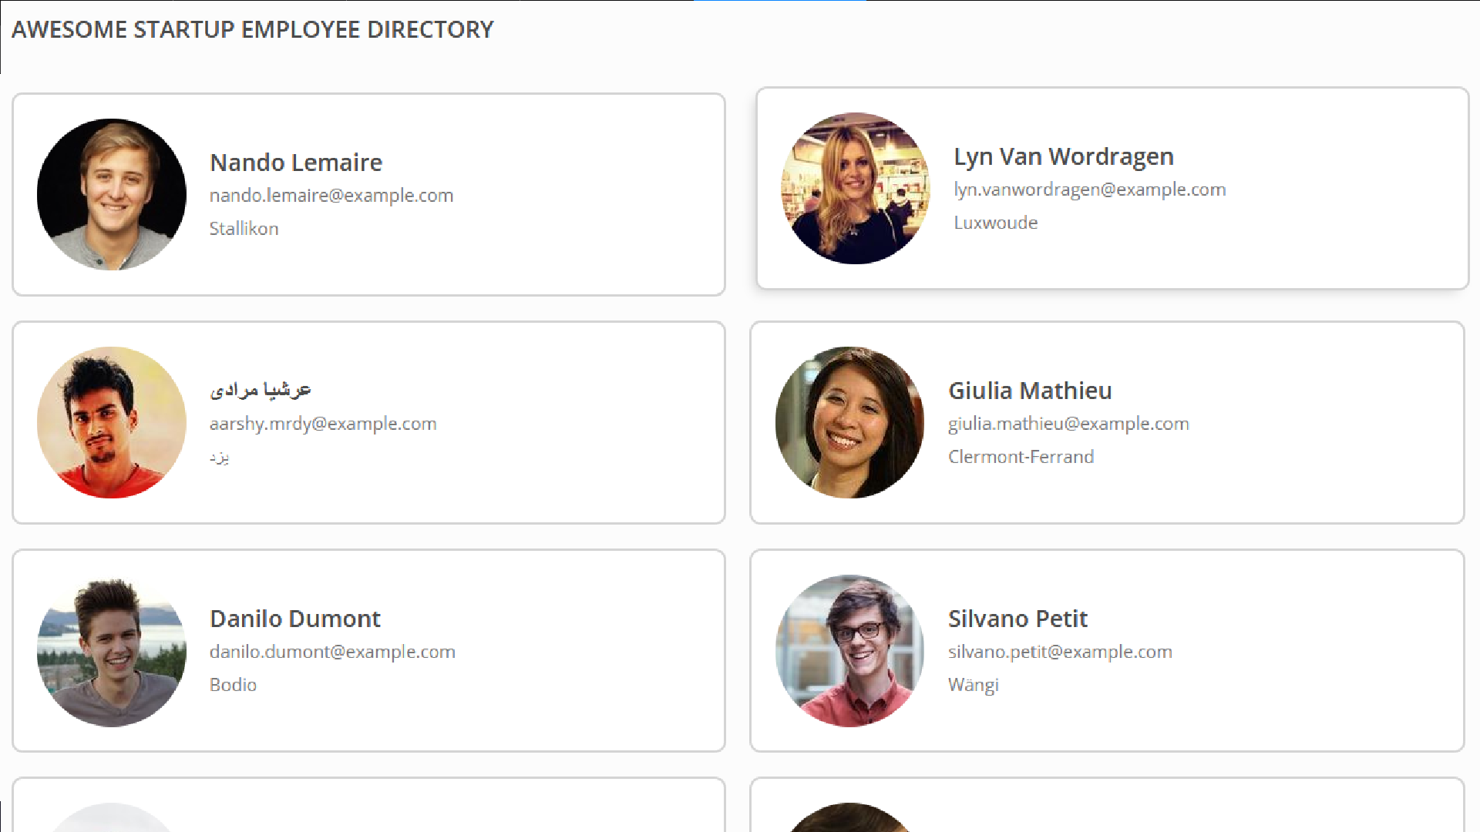Click Silvano Petit's avatar picture
This screenshot has width=1480, height=832.
pyautogui.click(x=849, y=650)
